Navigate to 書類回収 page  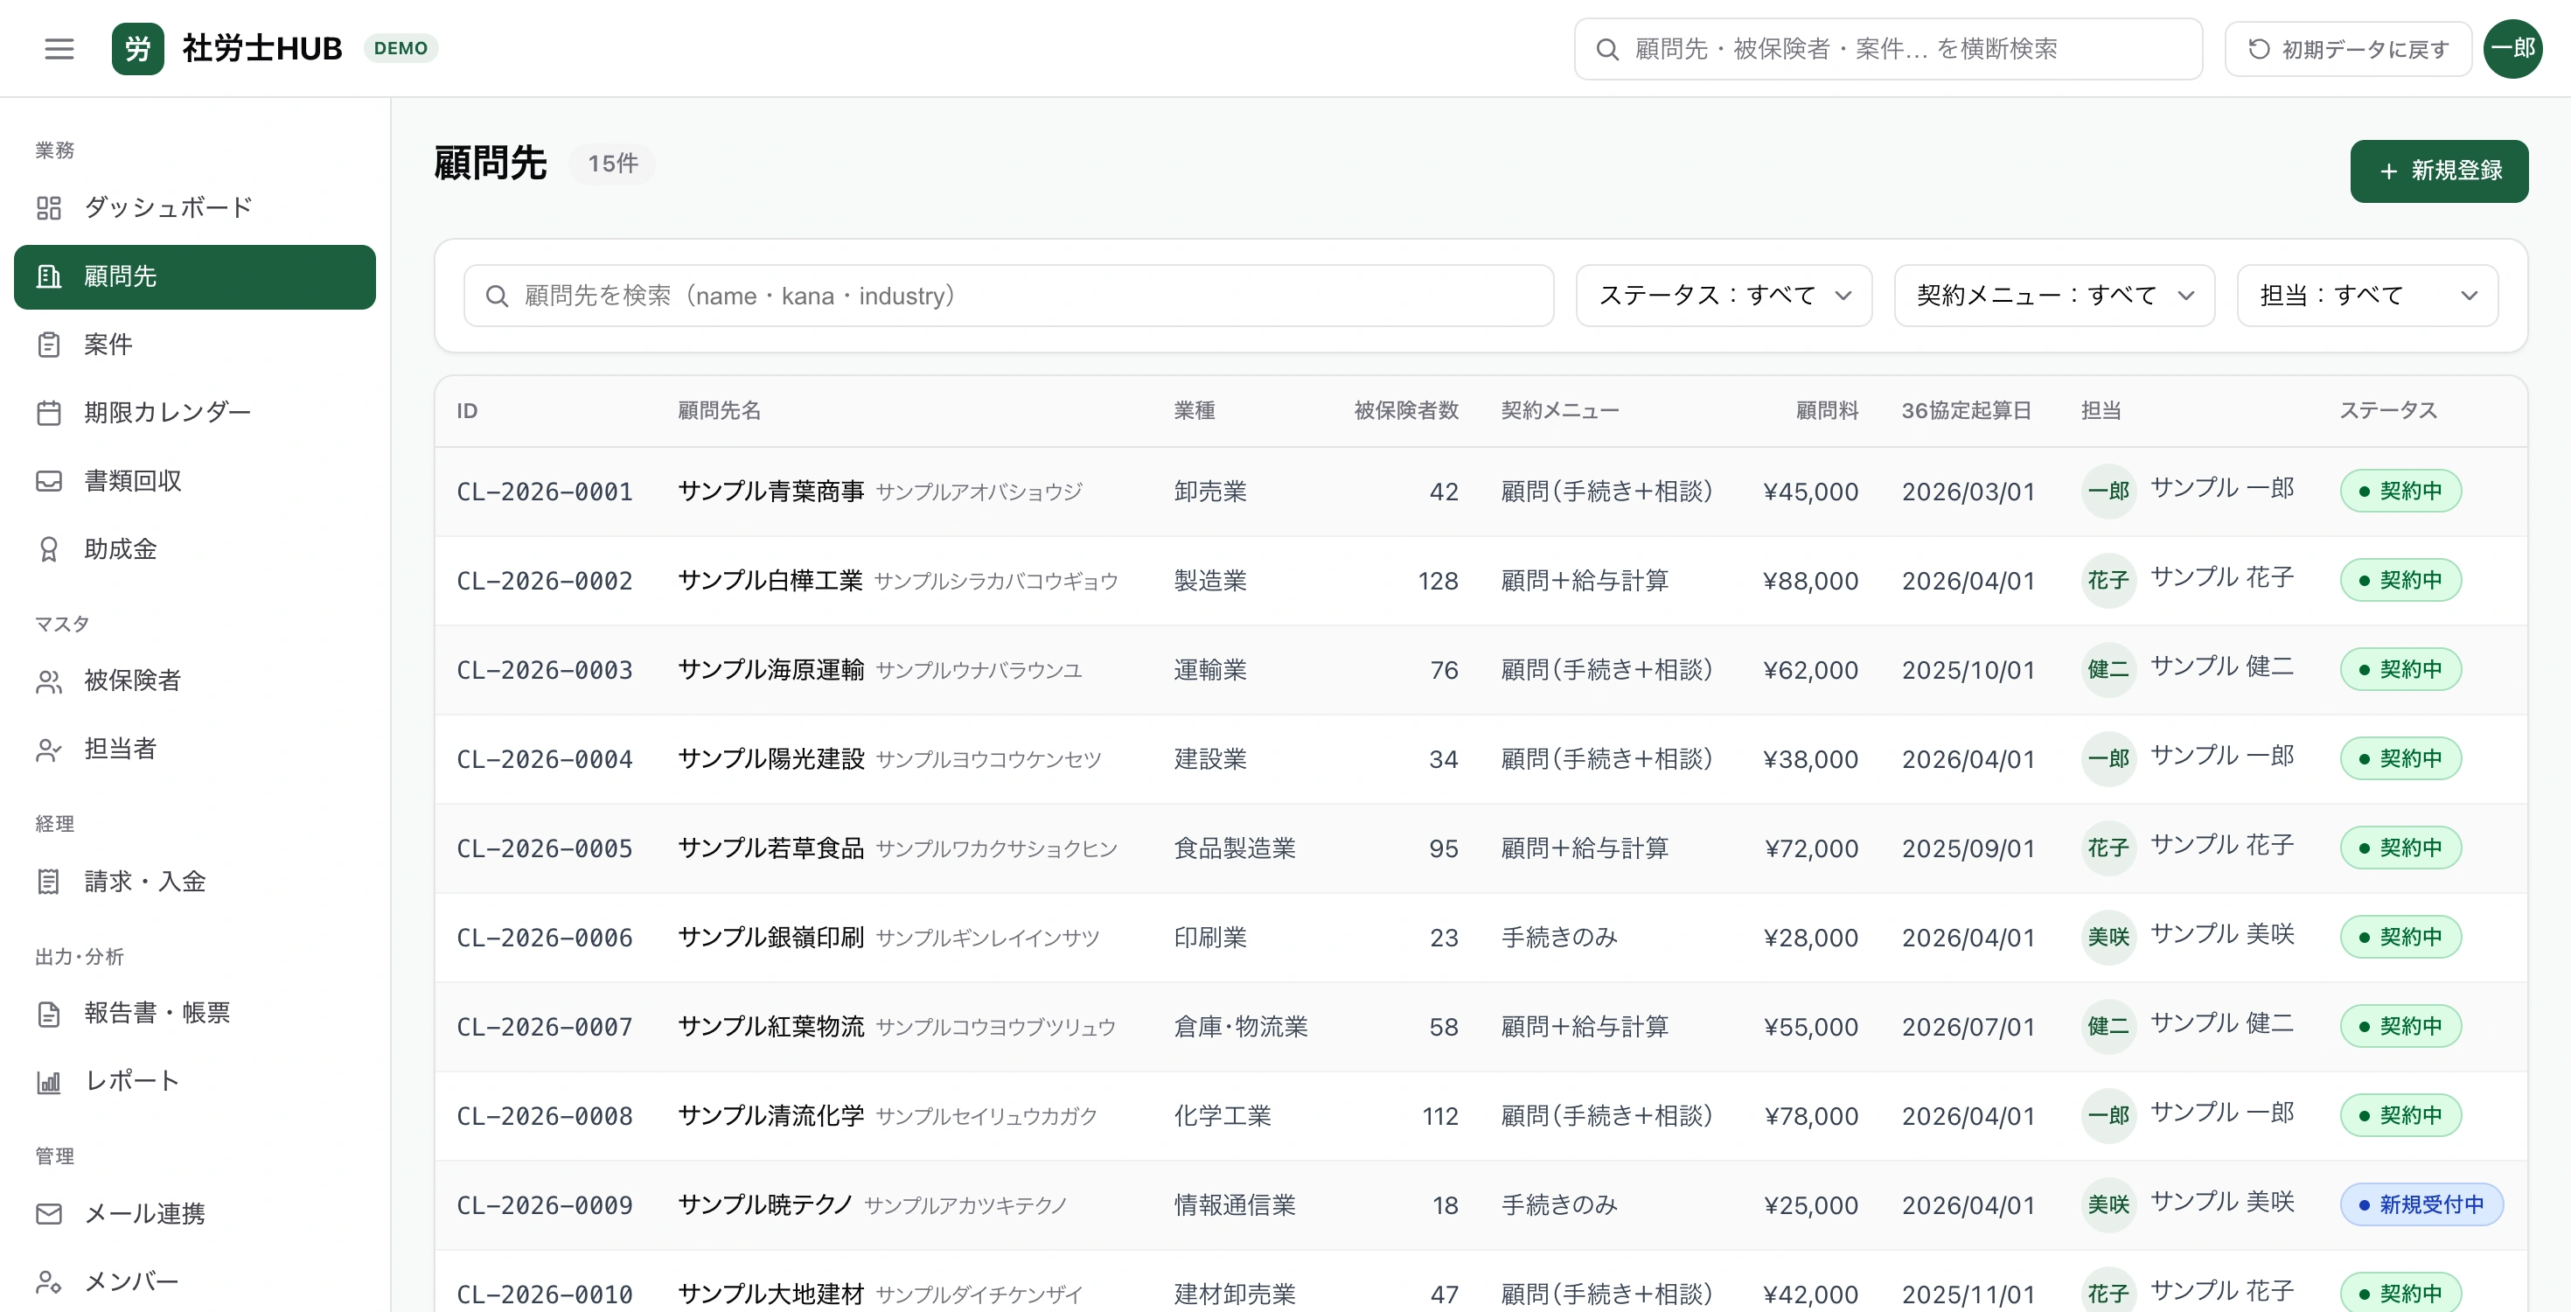pos(195,481)
